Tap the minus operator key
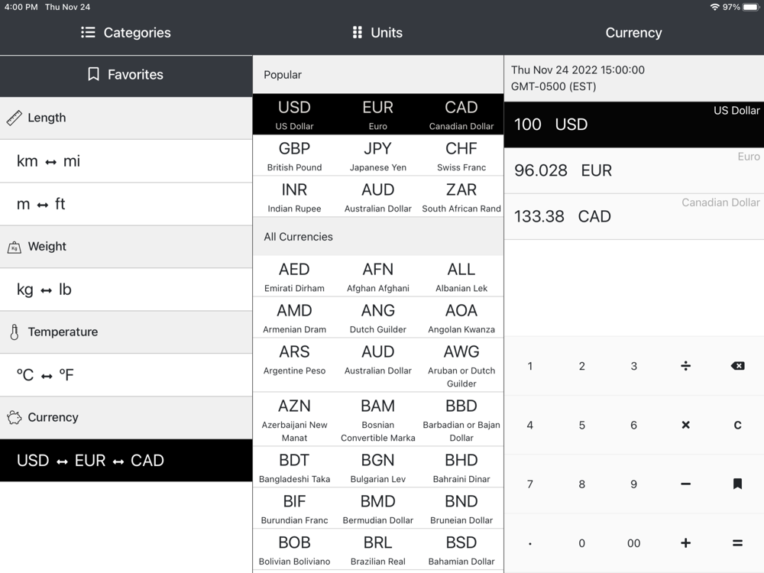The width and height of the screenshot is (764, 573). point(685,484)
